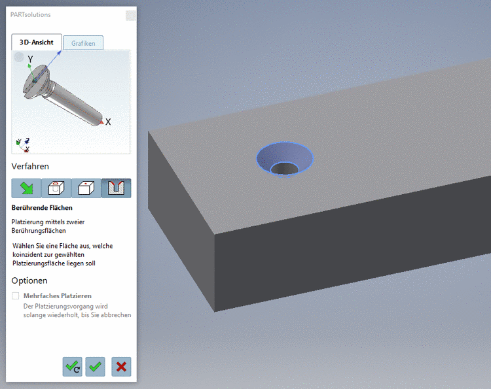Click the PARTsolutions panel title
491x389 pixels.
(30, 14)
